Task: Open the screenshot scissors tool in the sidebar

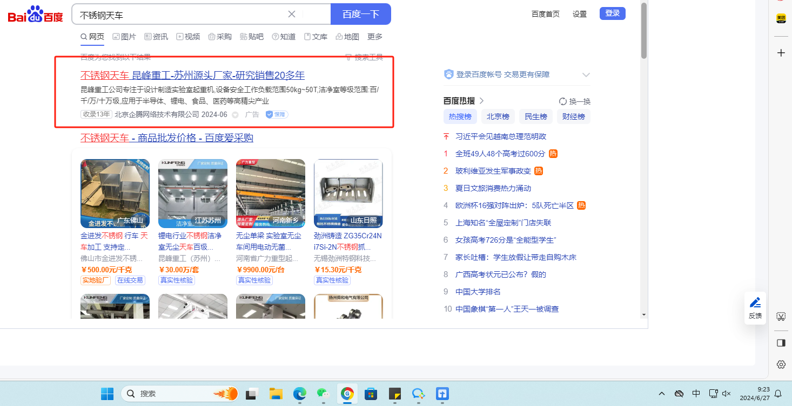Action: coord(781,316)
